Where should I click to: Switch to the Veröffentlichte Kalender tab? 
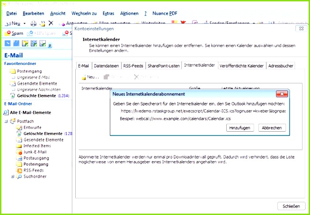click(242, 66)
